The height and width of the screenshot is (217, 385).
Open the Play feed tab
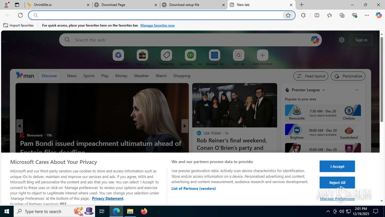pyautogui.click(x=105, y=76)
